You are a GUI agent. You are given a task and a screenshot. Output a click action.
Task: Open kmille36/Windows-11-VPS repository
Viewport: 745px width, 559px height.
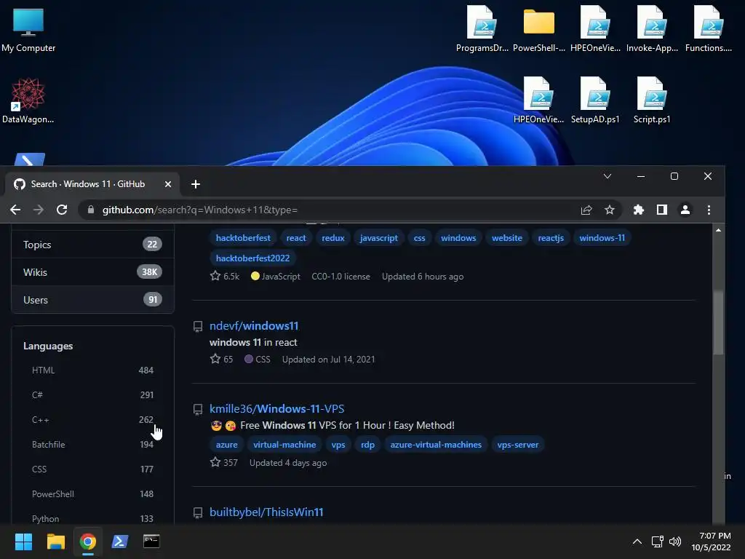tap(276, 409)
